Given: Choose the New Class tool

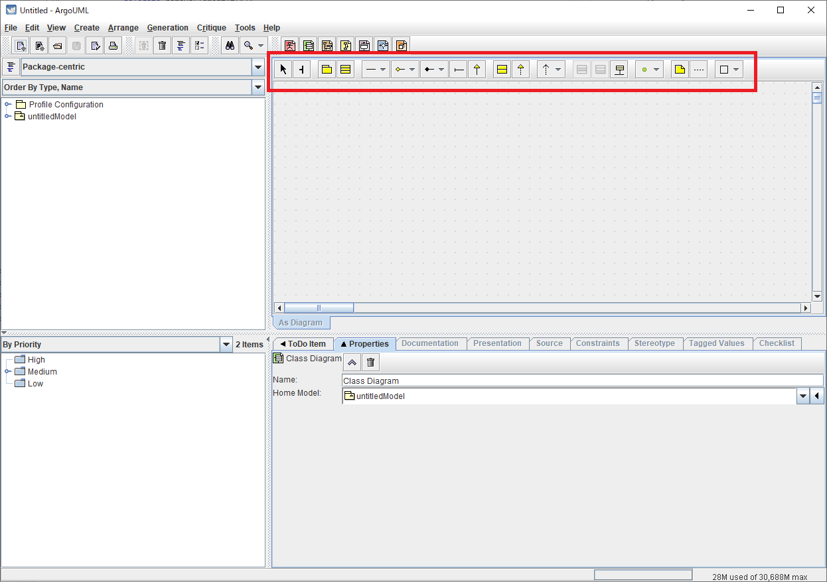Looking at the screenshot, I should click(345, 70).
